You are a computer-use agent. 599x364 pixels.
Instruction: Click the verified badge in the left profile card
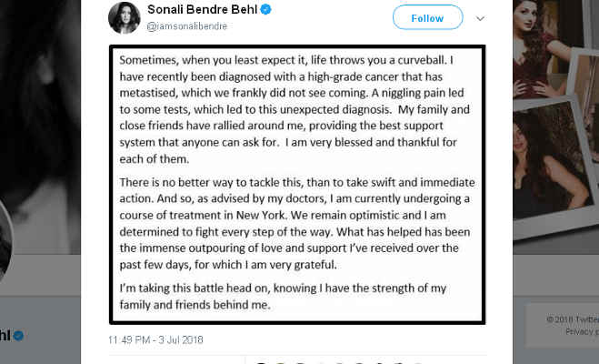tap(17, 335)
